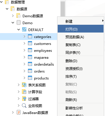Click the employees table icon
Image resolution: width=105 pixels, height=116 pixels.
pos(30,50)
